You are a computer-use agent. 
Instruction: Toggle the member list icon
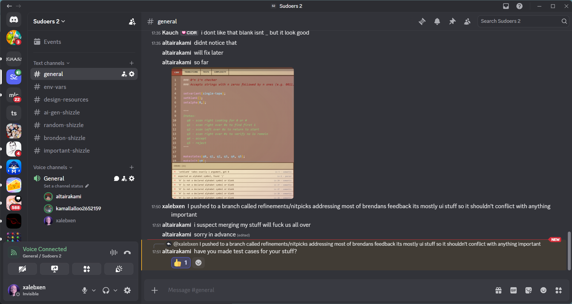[467, 21]
